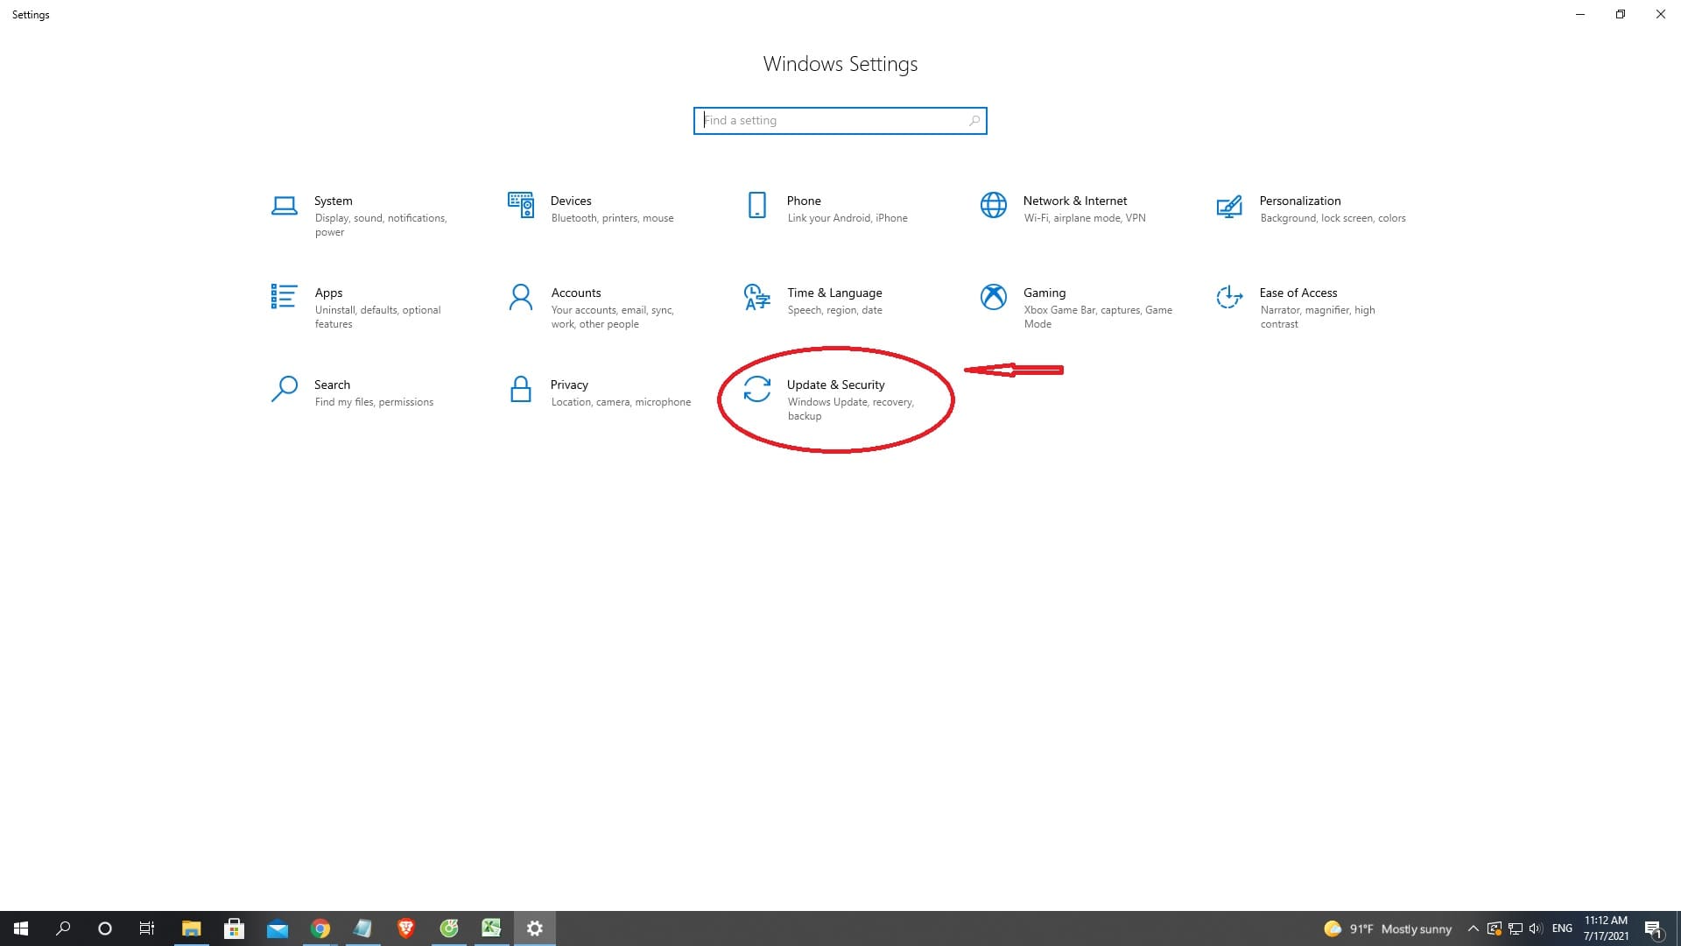Open the Search category link
Viewport: 1681px width, 946px height.
tap(332, 385)
